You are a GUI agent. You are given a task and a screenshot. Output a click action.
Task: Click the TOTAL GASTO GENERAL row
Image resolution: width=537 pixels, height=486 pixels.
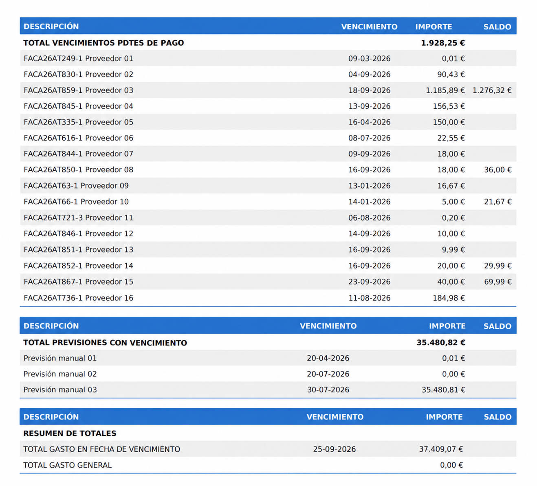pos(268,465)
